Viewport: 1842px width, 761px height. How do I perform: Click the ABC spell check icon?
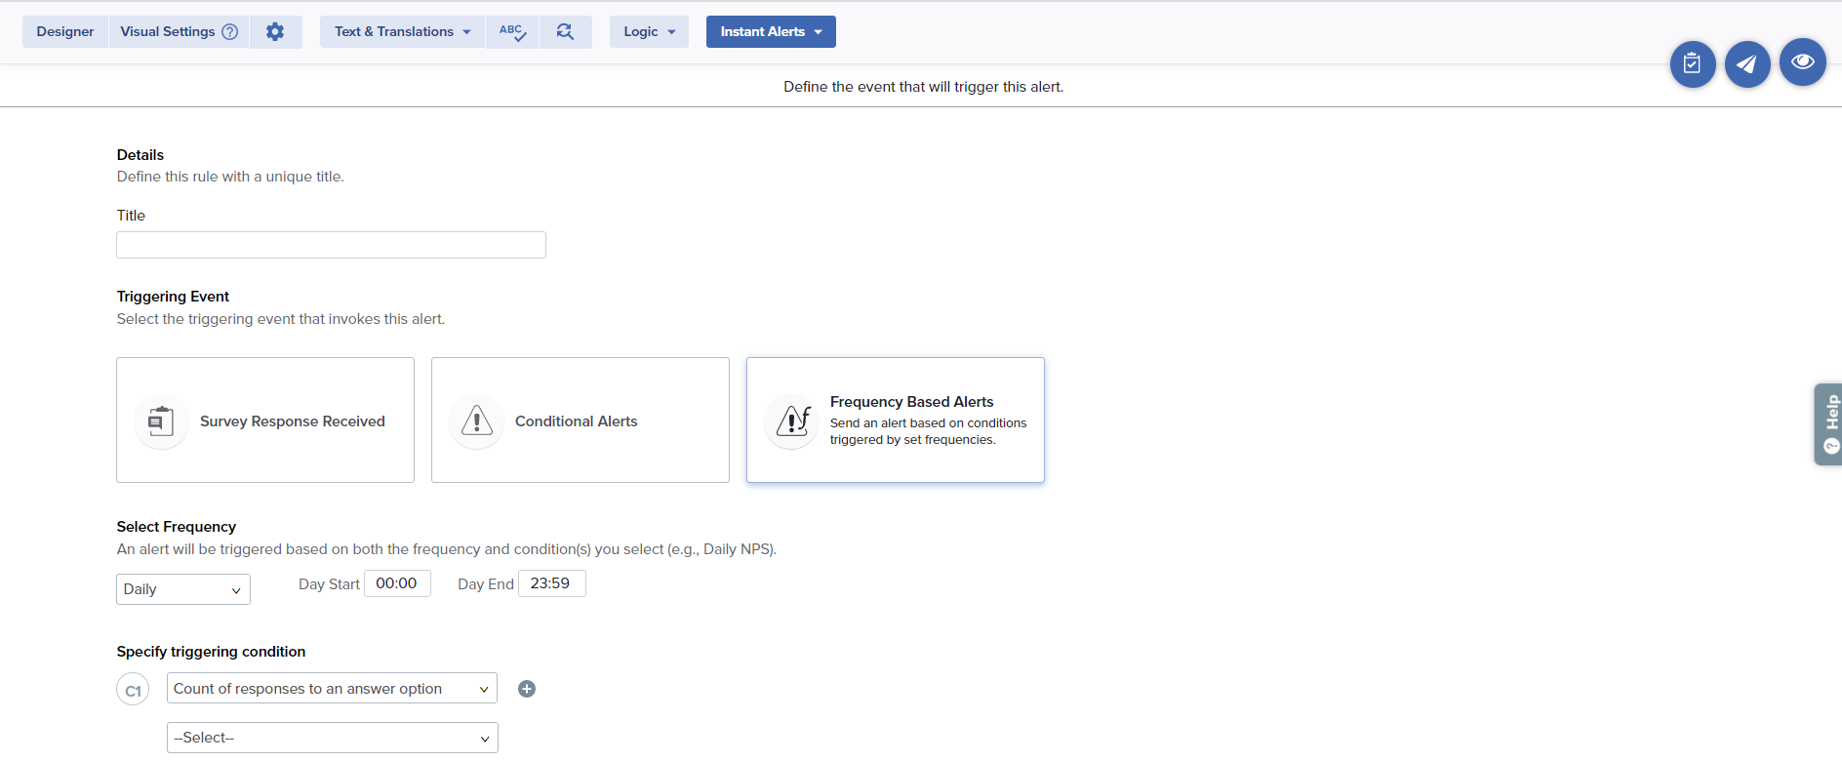(x=512, y=32)
